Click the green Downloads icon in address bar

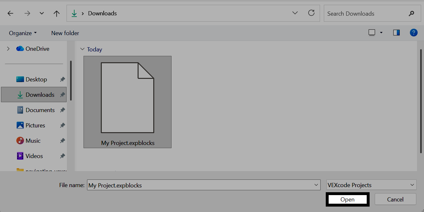pos(74,13)
